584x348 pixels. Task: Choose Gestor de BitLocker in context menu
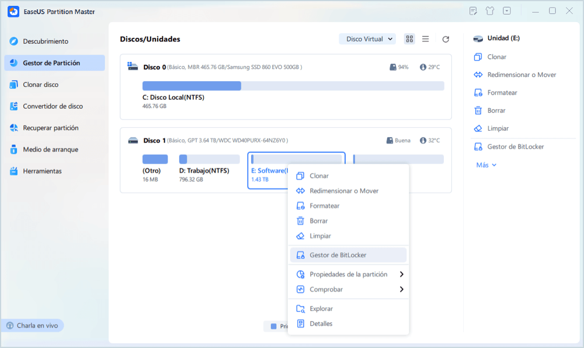coord(348,255)
